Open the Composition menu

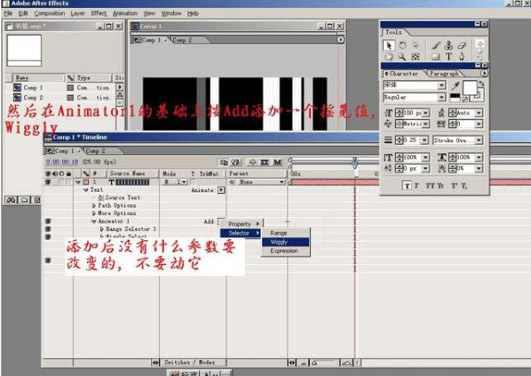(x=50, y=13)
